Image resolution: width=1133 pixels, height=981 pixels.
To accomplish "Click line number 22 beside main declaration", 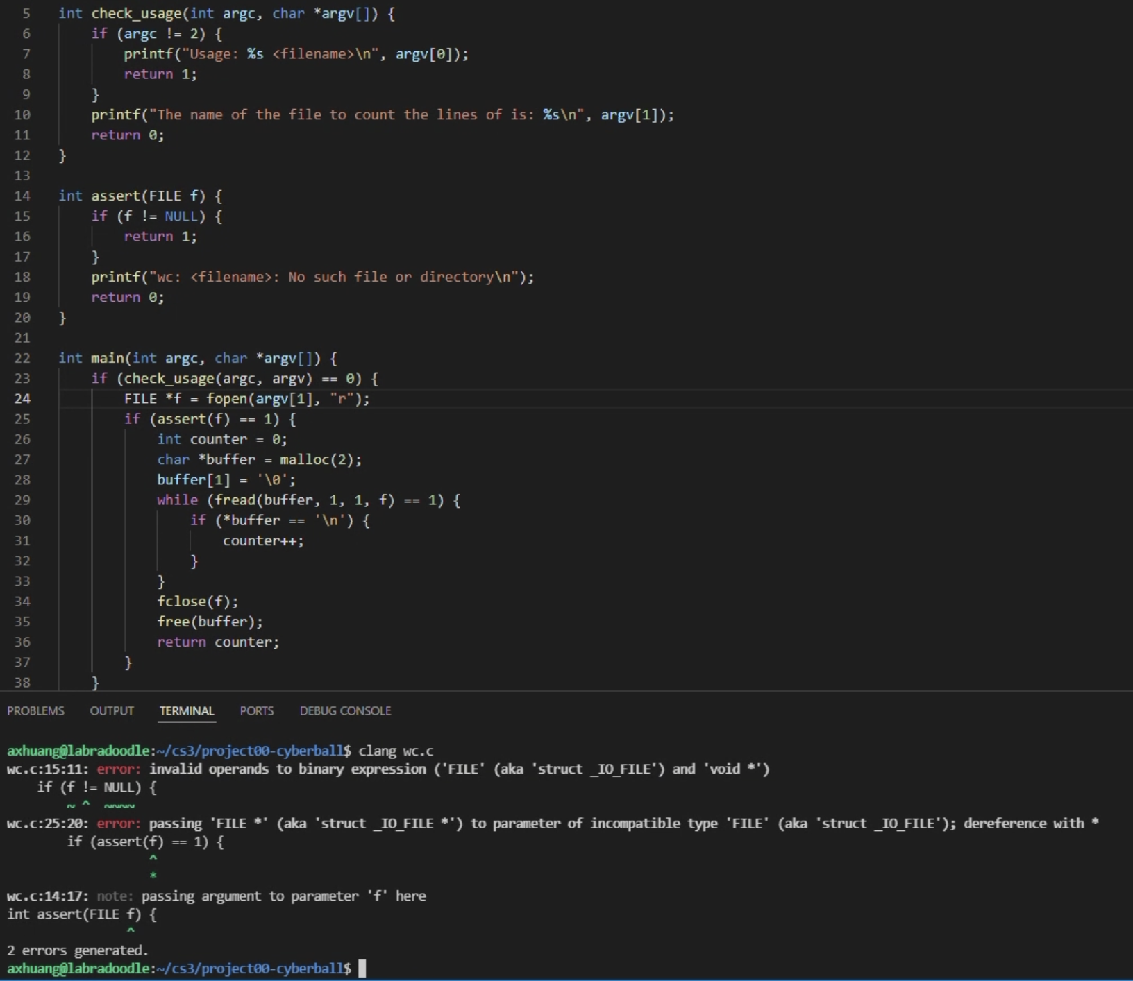I will pyautogui.click(x=22, y=358).
